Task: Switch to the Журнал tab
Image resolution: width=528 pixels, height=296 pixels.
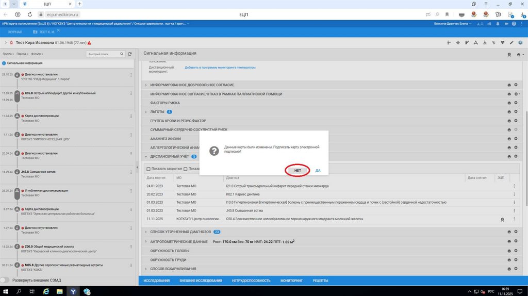Action: click(x=14, y=32)
